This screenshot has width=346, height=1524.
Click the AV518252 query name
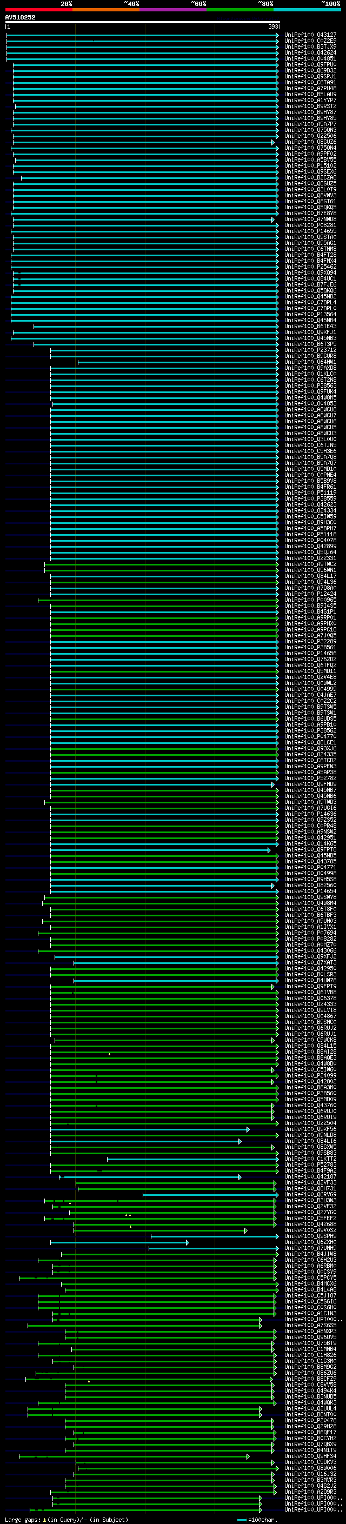point(20,18)
